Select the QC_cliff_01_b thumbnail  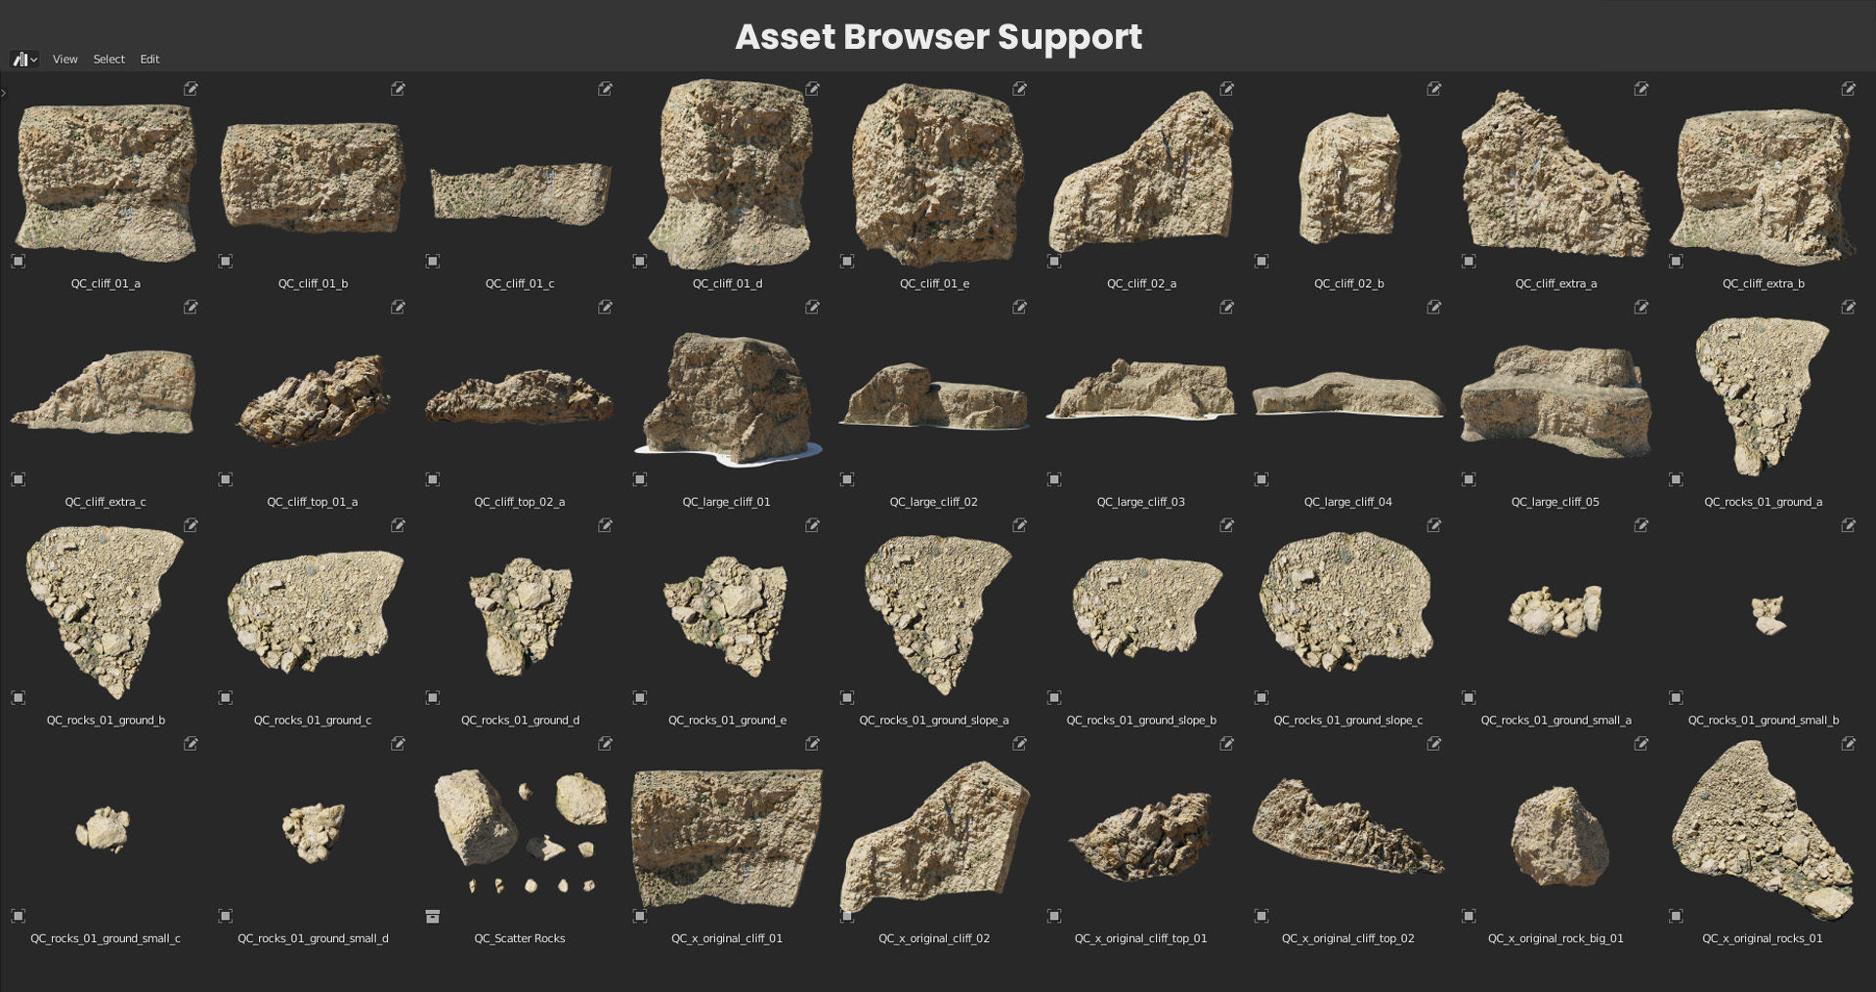313,177
